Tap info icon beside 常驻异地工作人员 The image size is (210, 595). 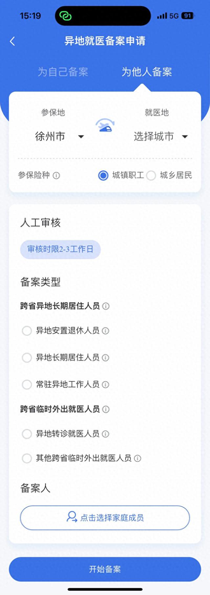105,384
